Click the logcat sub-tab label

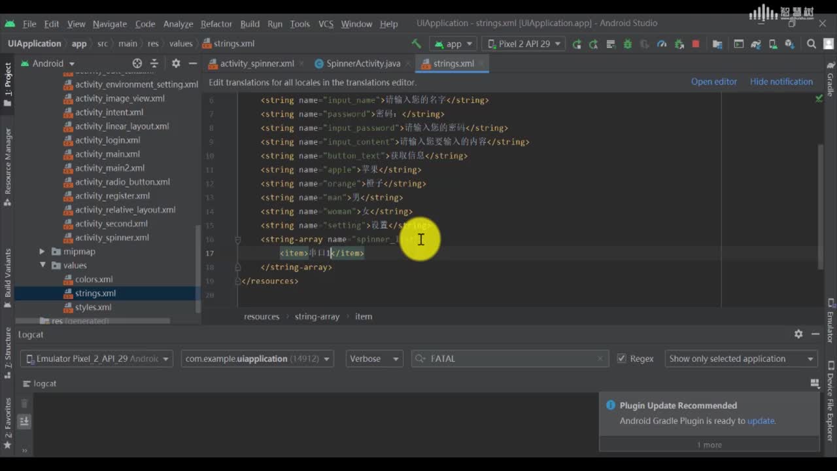45,383
